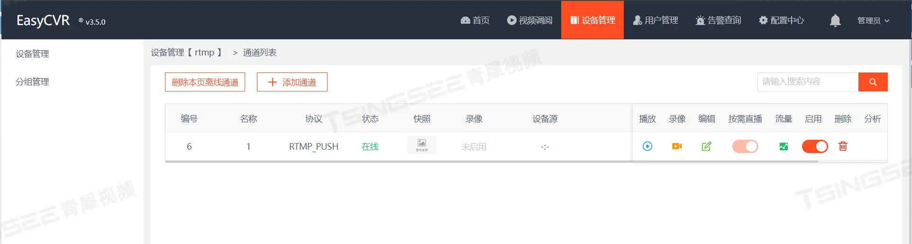Focus the search content input field
The width and height of the screenshot is (912, 244).
(x=808, y=82)
